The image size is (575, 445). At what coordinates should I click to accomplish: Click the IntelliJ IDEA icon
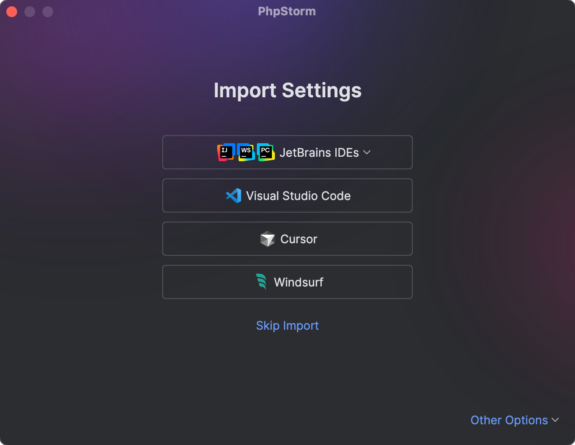tap(225, 152)
